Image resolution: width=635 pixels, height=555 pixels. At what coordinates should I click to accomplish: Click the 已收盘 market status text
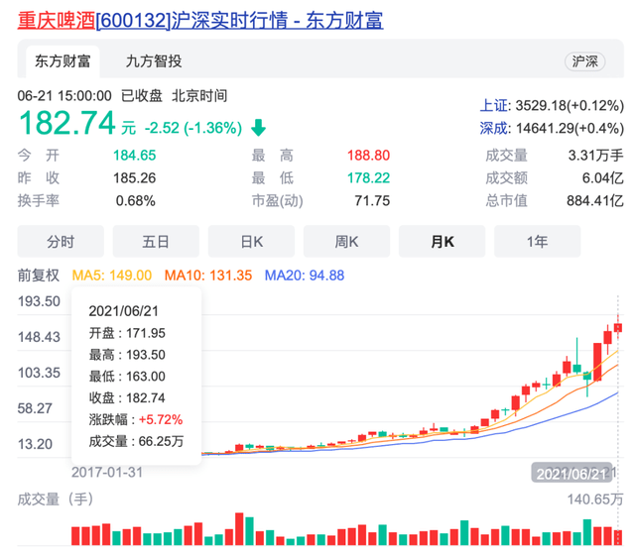[x=142, y=96]
